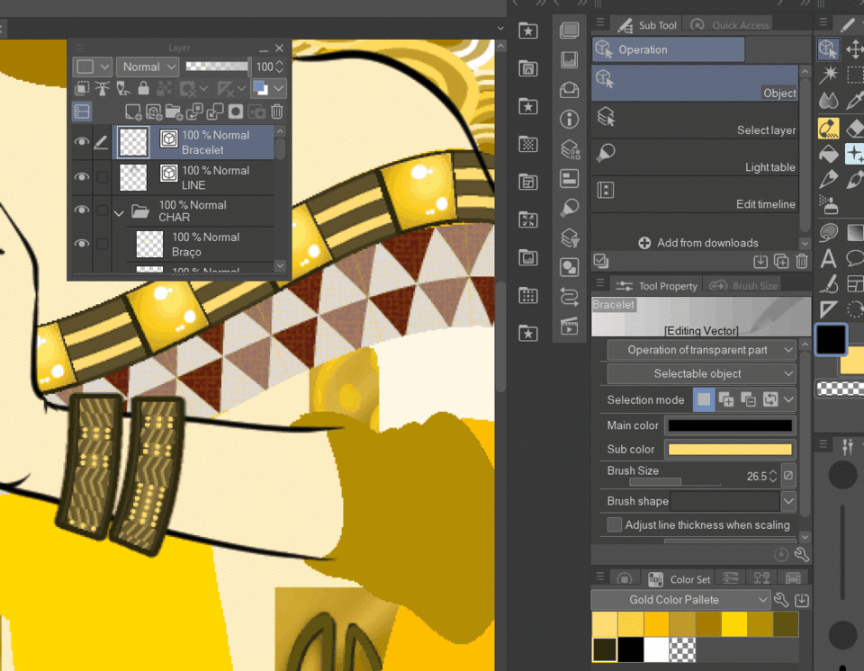Click the Sub color yellow bar

pos(730,449)
